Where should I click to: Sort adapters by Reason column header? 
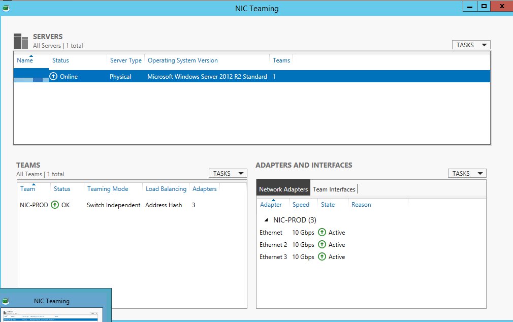click(x=361, y=205)
